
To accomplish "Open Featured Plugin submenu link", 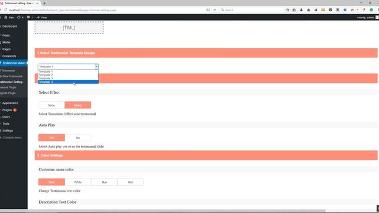I will coord(8,88).
